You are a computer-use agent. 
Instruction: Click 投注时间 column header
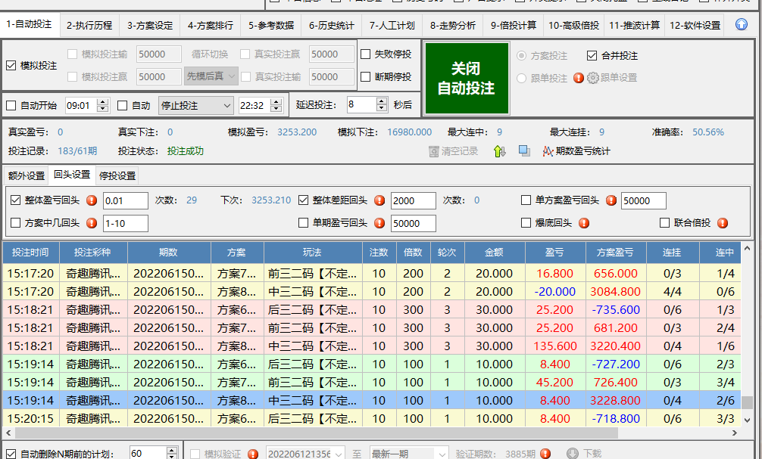pos(30,253)
